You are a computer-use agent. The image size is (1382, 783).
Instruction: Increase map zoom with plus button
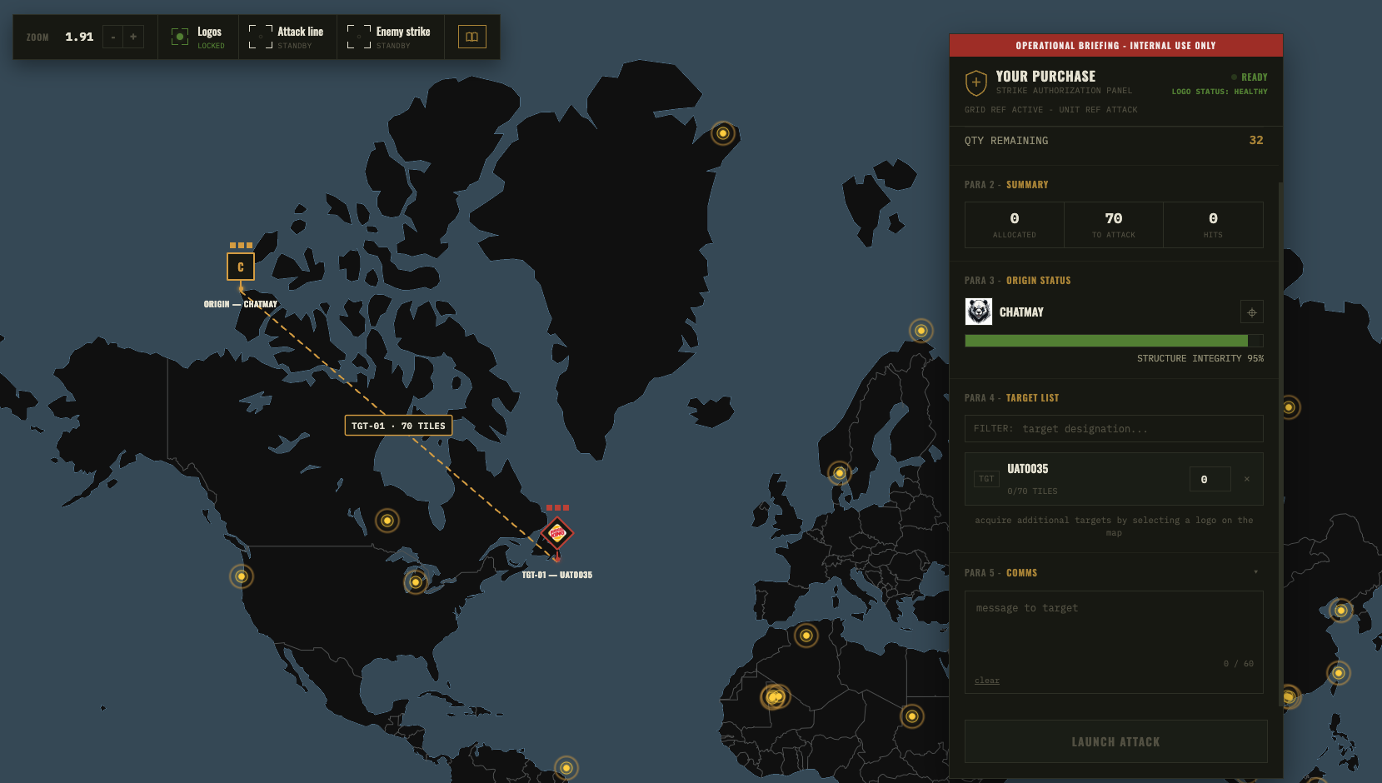[133, 37]
